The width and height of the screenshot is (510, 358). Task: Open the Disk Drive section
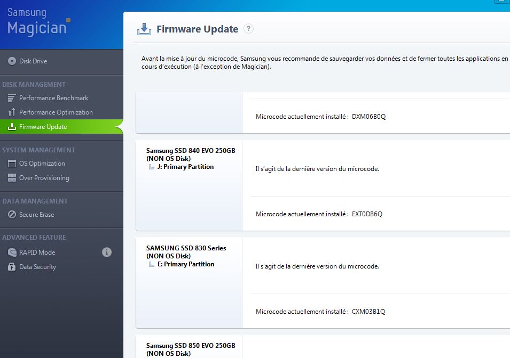point(33,61)
